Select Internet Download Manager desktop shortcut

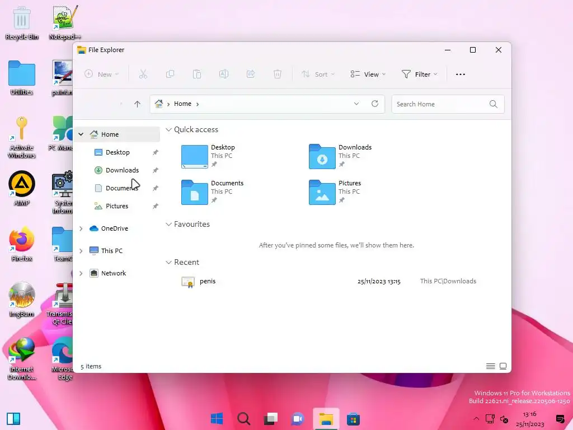(x=22, y=359)
